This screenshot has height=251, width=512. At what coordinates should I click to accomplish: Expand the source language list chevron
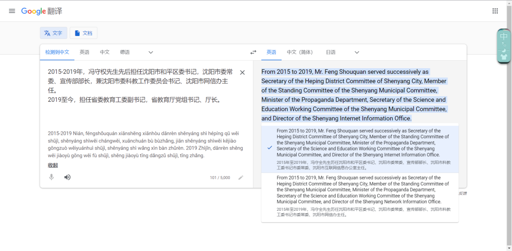pos(151,52)
